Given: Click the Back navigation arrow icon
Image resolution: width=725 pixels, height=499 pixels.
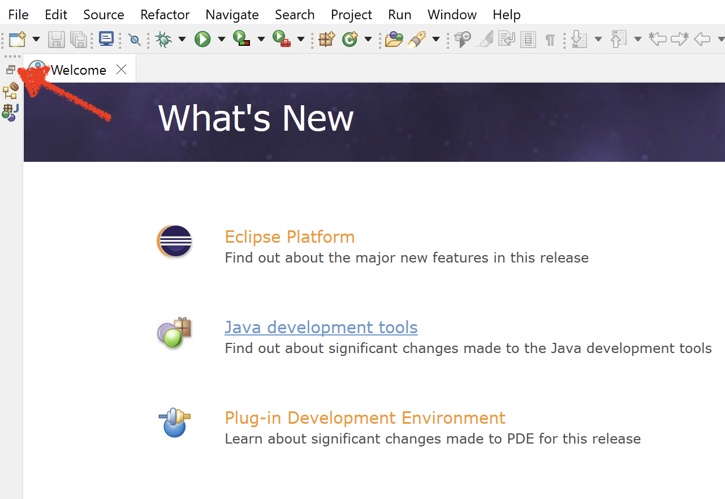Looking at the screenshot, I should click(x=702, y=39).
